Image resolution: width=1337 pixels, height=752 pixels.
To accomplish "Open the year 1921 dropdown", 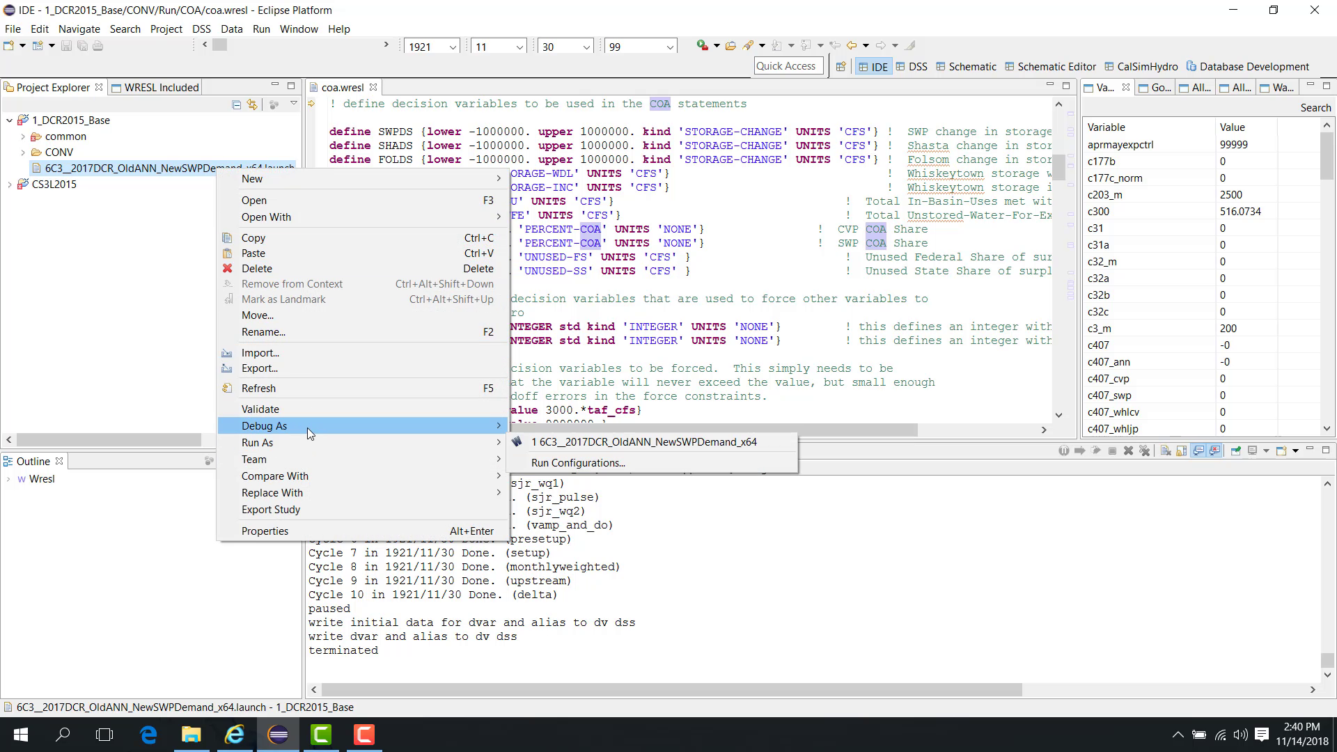I will (x=453, y=47).
